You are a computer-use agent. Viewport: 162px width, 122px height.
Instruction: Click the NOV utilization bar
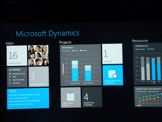click(x=143, y=68)
